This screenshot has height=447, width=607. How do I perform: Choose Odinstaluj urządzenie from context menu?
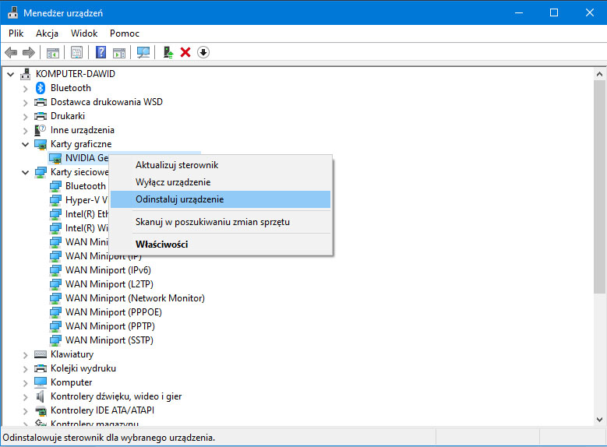click(x=221, y=199)
